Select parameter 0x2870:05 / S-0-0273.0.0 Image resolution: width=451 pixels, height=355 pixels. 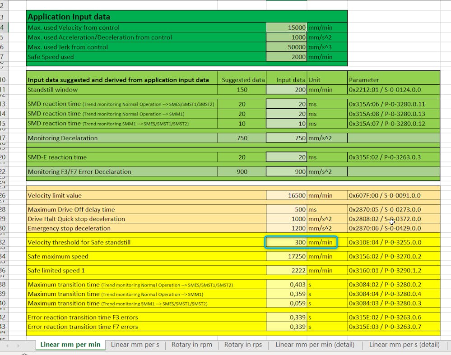[x=394, y=210]
